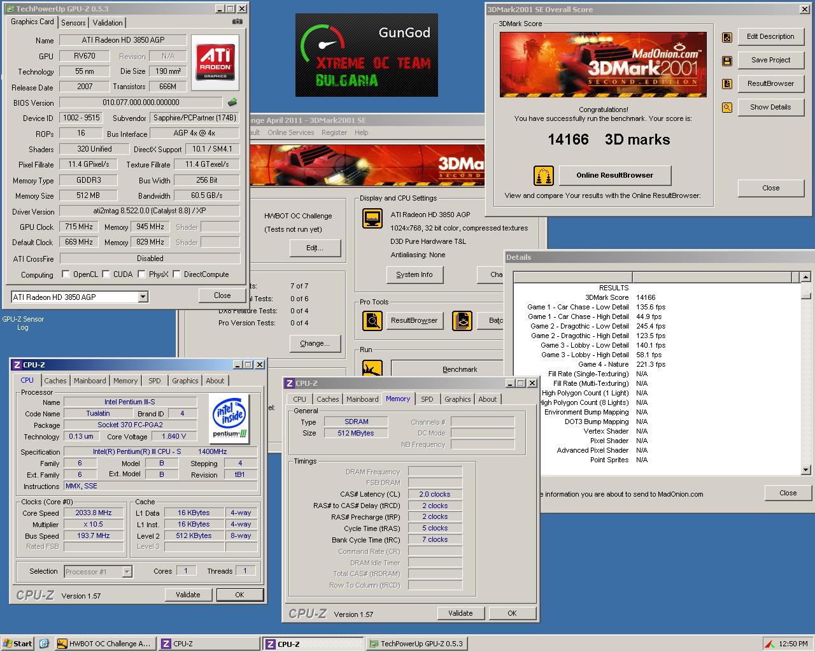Switch to TechPowerUp GPU-Z taskbar item
This screenshot has width=815, height=652.
(417, 644)
